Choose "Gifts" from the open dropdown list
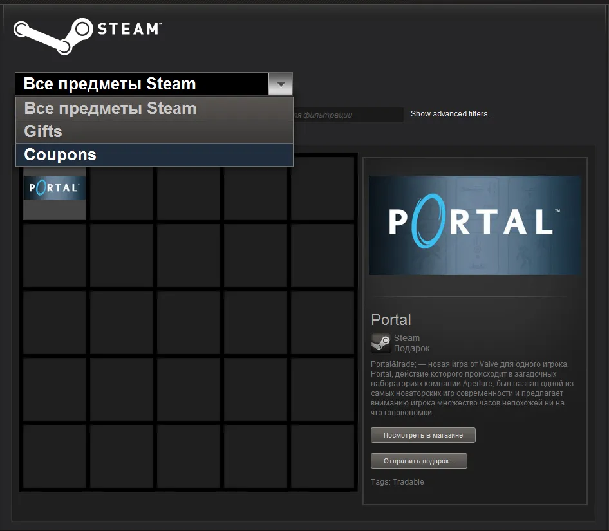Screen dimensions: 609x531 pyautogui.click(x=42, y=131)
